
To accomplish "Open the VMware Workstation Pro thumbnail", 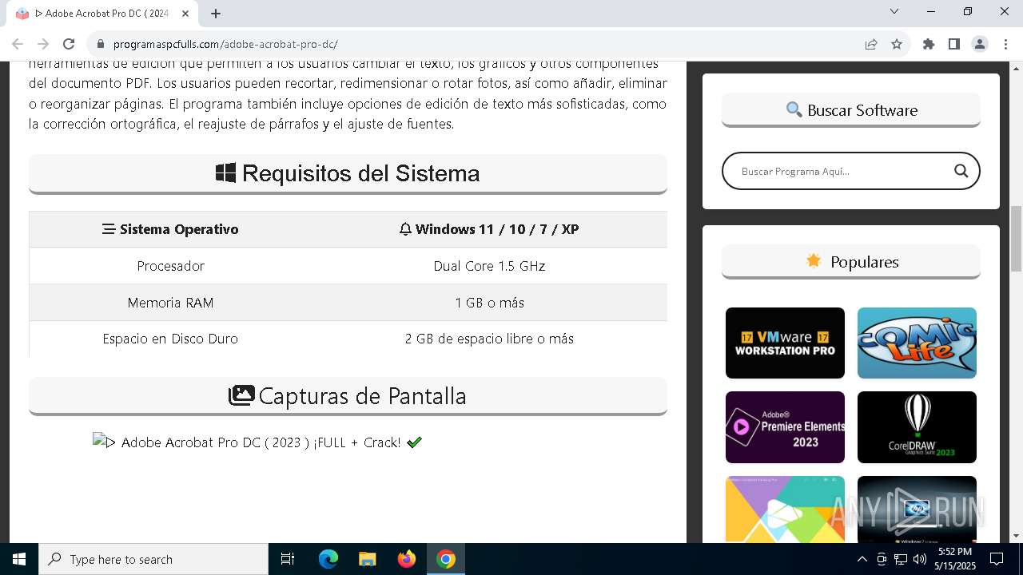I will (785, 343).
